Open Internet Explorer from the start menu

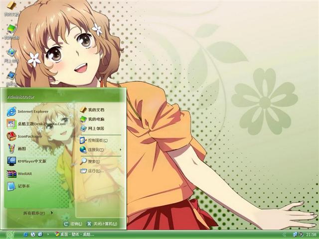point(28,112)
